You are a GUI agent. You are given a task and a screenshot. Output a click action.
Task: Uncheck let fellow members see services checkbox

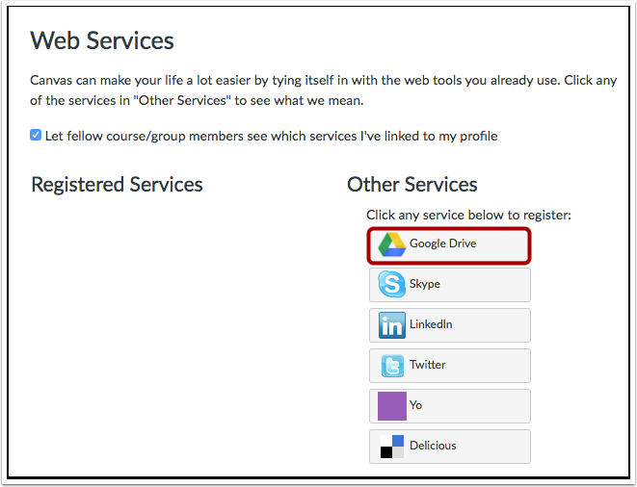coord(36,135)
